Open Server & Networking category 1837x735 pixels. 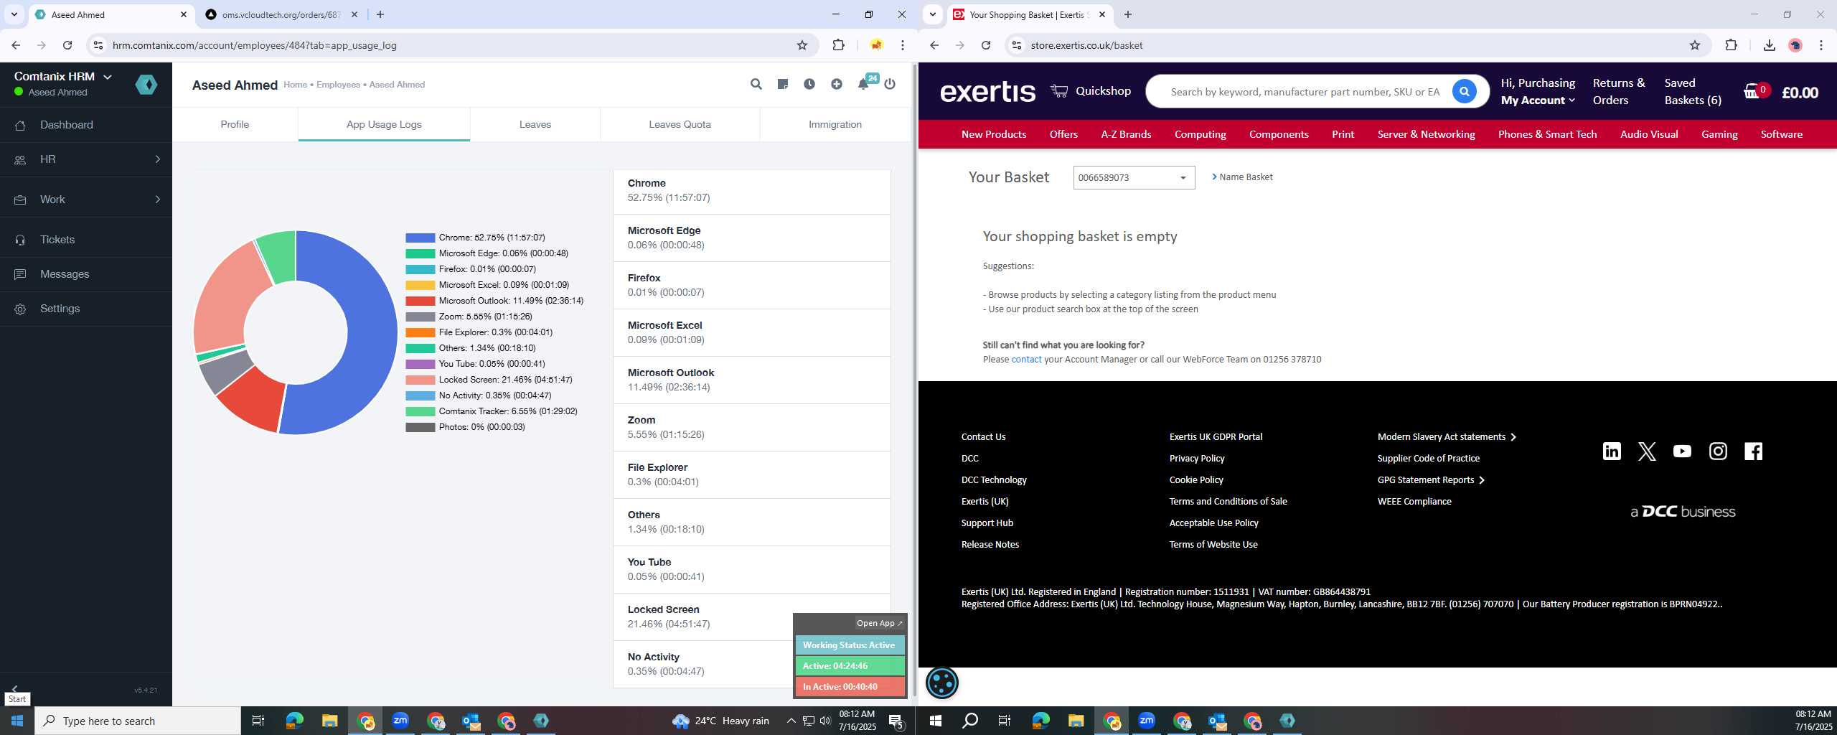(1426, 134)
